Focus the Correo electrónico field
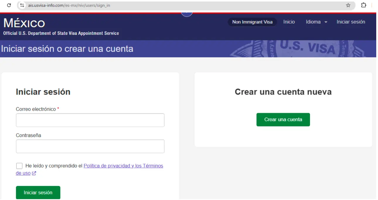This screenshot has height=200, width=378. [x=90, y=120]
